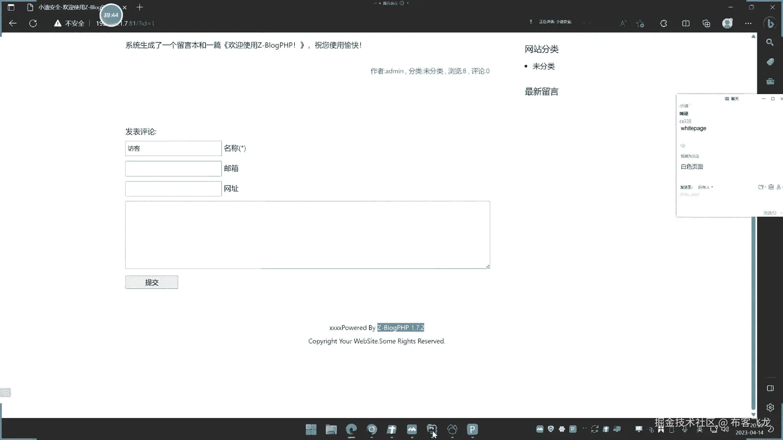Open Windows Start menu in taskbar

(311, 429)
